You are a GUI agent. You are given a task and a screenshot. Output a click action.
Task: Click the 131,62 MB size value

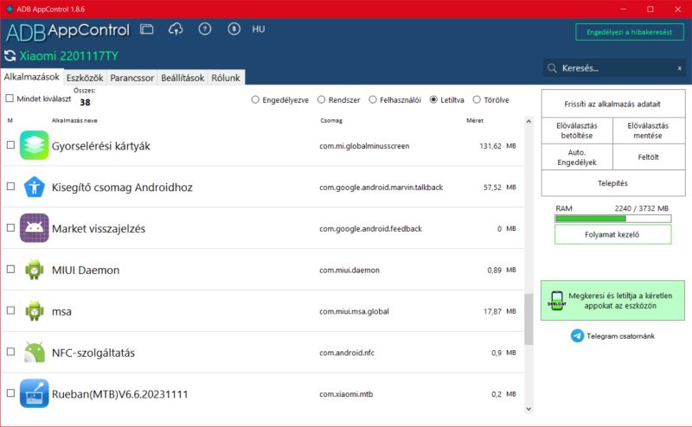coord(497,146)
